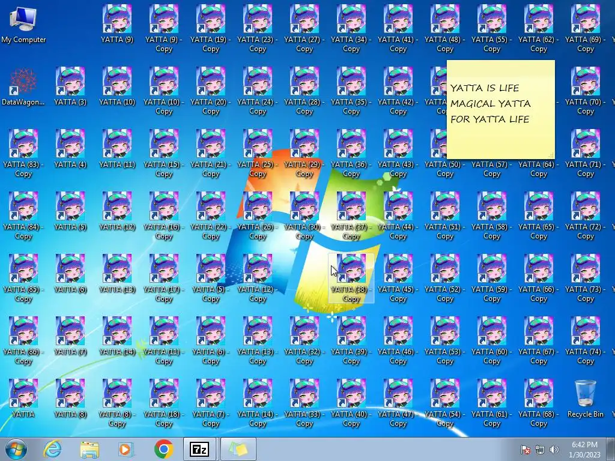615x461 pixels.
Task: Select the YATTA (69) - Copy icon
Action: (x=585, y=28)
